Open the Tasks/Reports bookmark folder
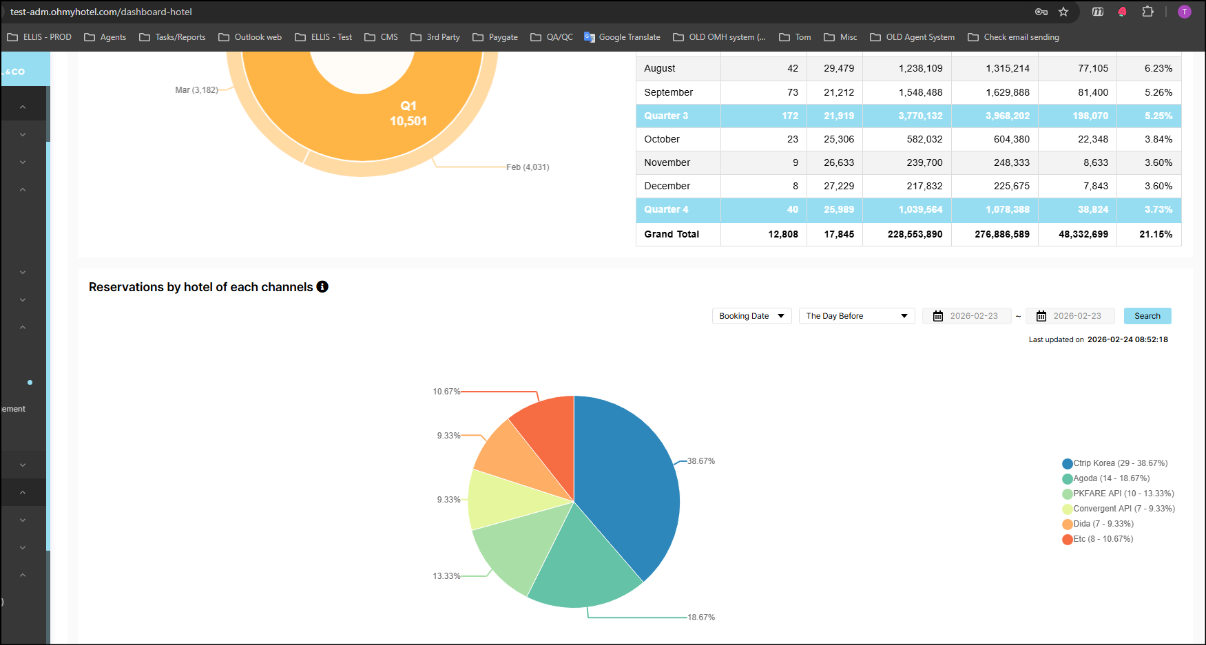The height and width of the screenshot is (645, 1206). coord(172,37)
